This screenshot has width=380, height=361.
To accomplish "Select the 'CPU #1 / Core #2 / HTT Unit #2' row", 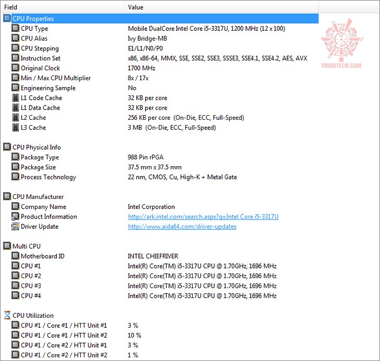I will pyautogui.click(x=64, y=355).
